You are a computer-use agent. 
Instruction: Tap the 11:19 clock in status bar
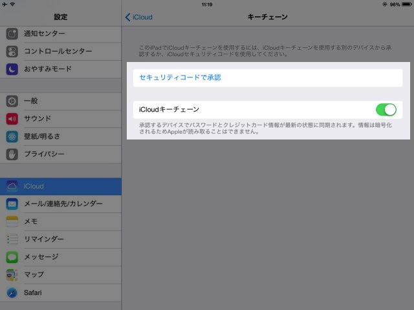click(x=207, y=5)
